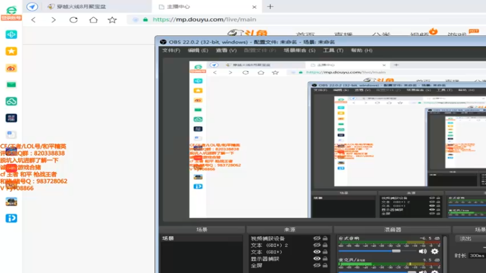Viewport: 486px width, 273px height.
Task: Go to the browser home page
Action: [94, 20]
